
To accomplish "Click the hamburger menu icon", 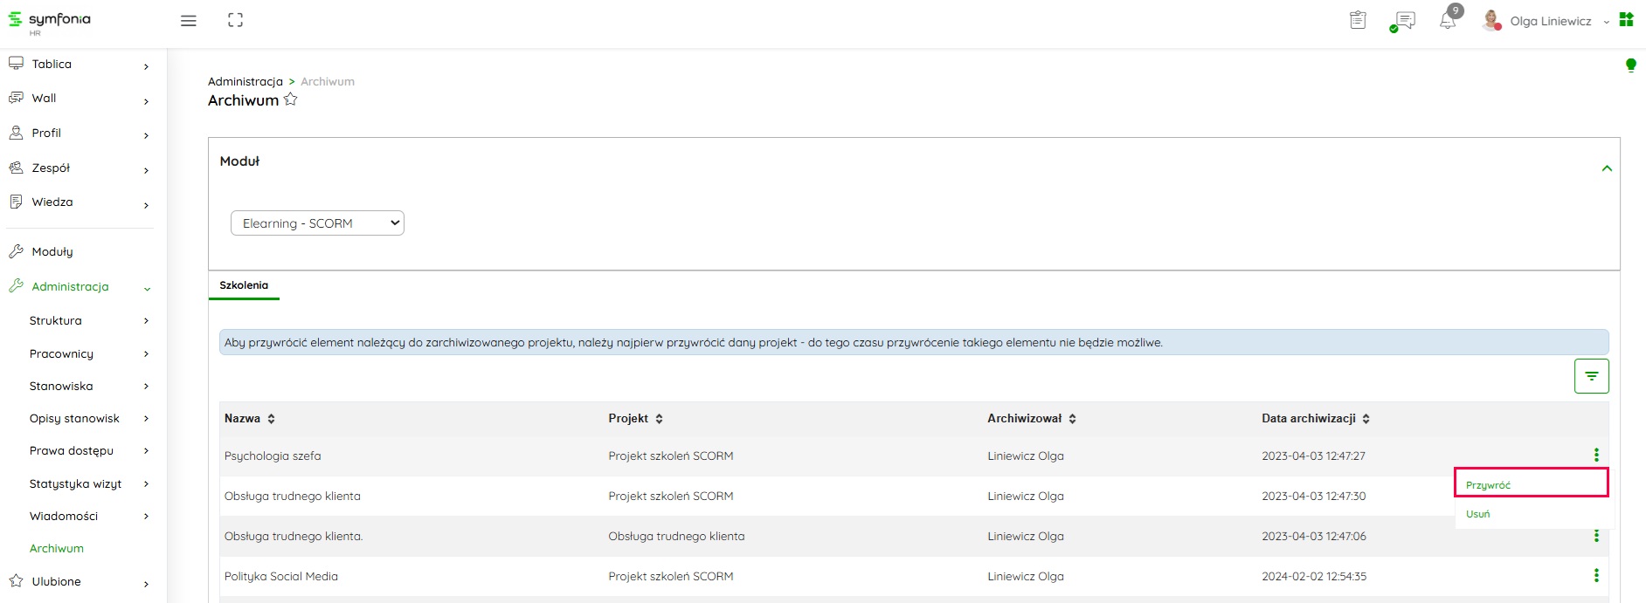I will (x=188, y=21).
